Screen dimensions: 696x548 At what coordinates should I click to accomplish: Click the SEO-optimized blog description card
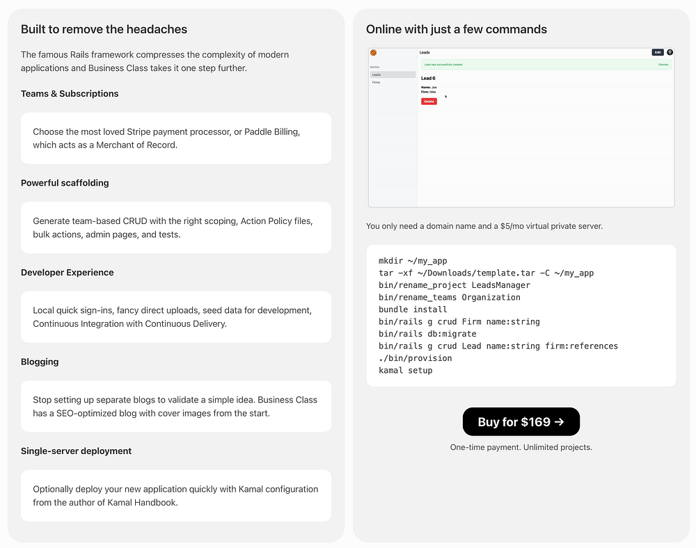tap(176, 406)
